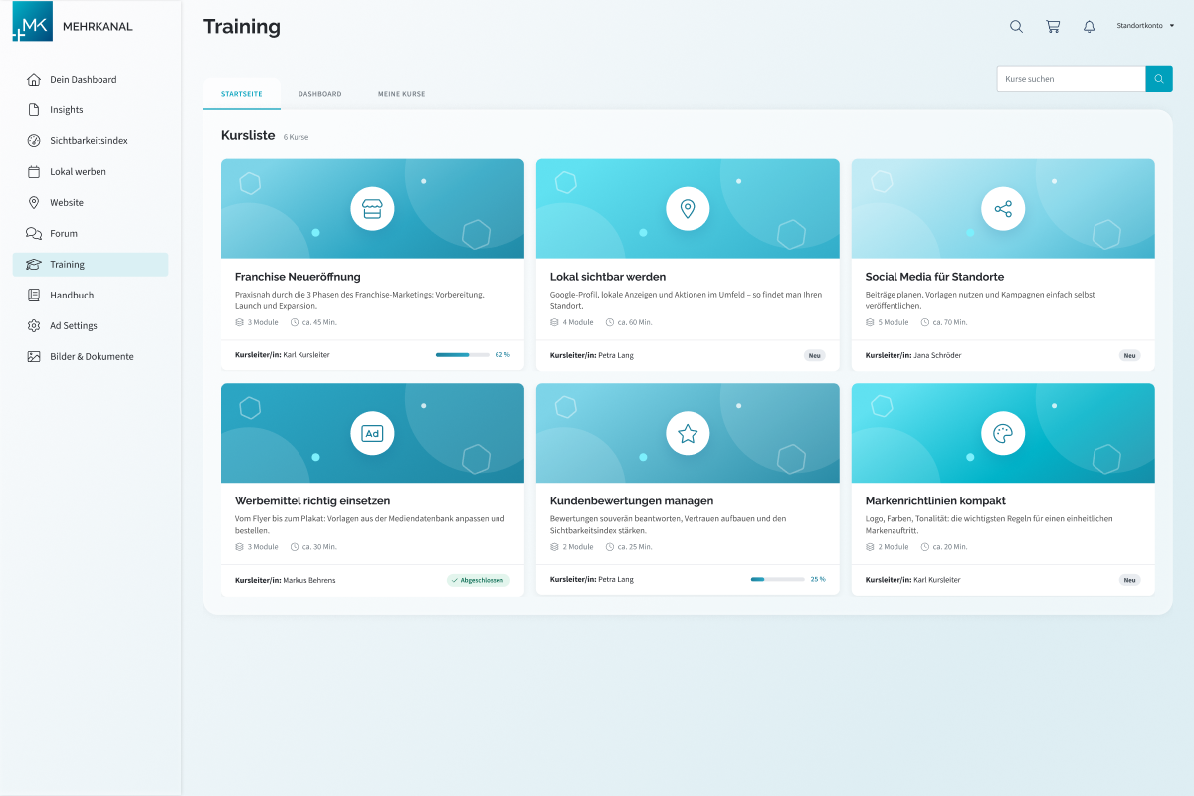Click the gauge icon for Sichtbarkeitsindex

(34, 141)
